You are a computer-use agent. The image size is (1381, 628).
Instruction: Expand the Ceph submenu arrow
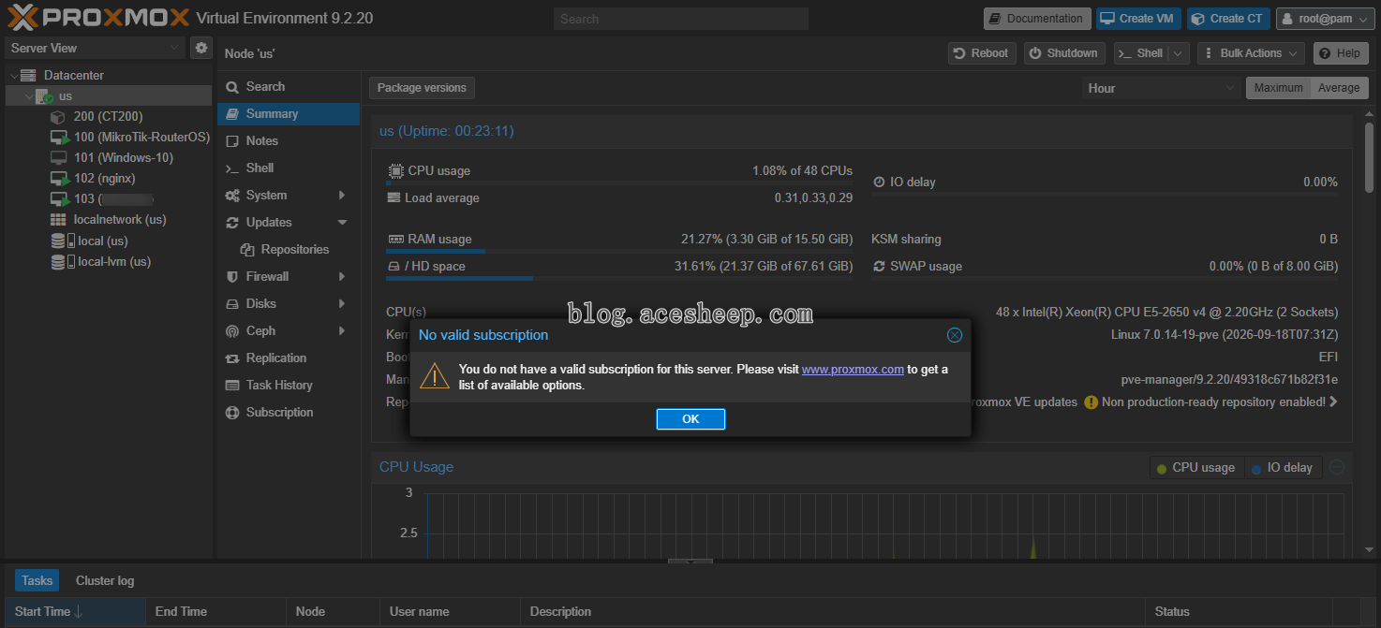point(342,331)
